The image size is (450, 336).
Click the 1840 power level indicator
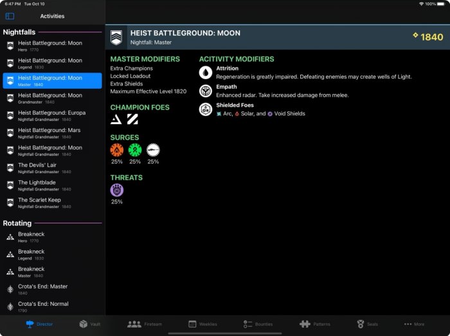coord(428,37)
